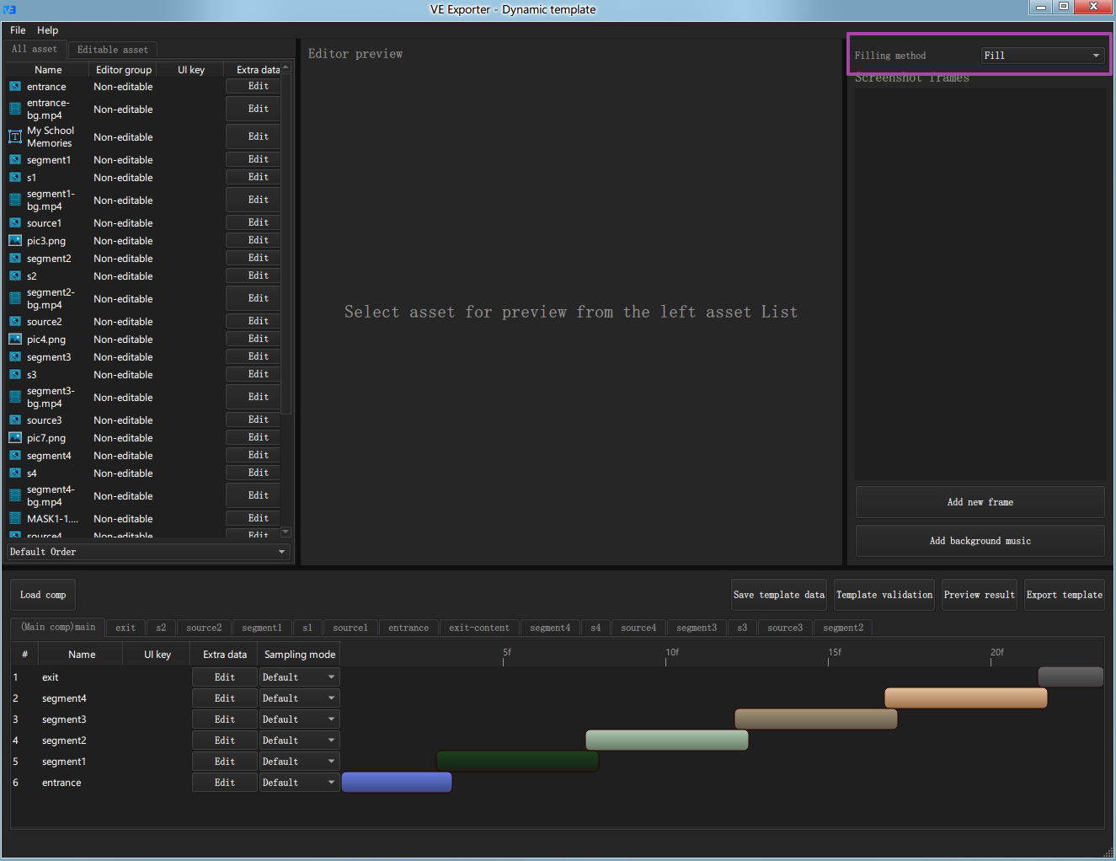
Task: Open the File menu
Action: pos(18,30)
